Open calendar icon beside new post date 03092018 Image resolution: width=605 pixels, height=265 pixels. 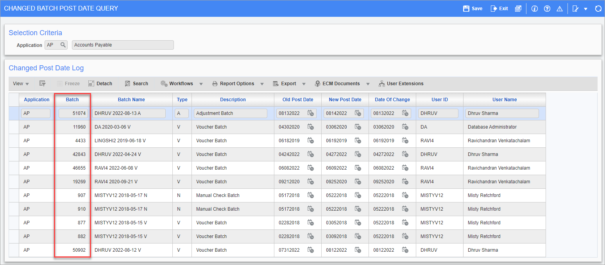click(x=358, y=236)
